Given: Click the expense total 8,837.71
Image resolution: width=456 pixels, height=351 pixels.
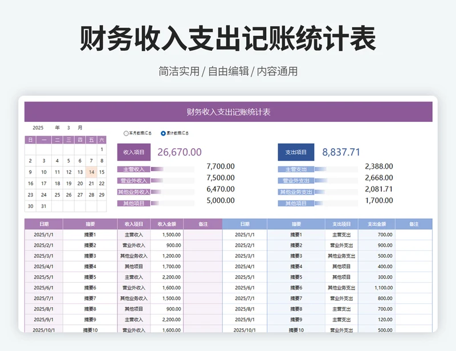Looking at the screenshot, I should pos(341,152).
